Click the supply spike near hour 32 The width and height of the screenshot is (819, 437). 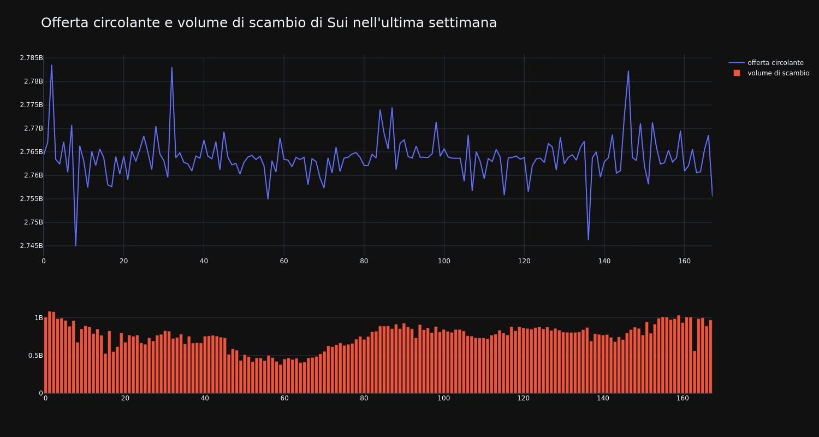point(172,67)
